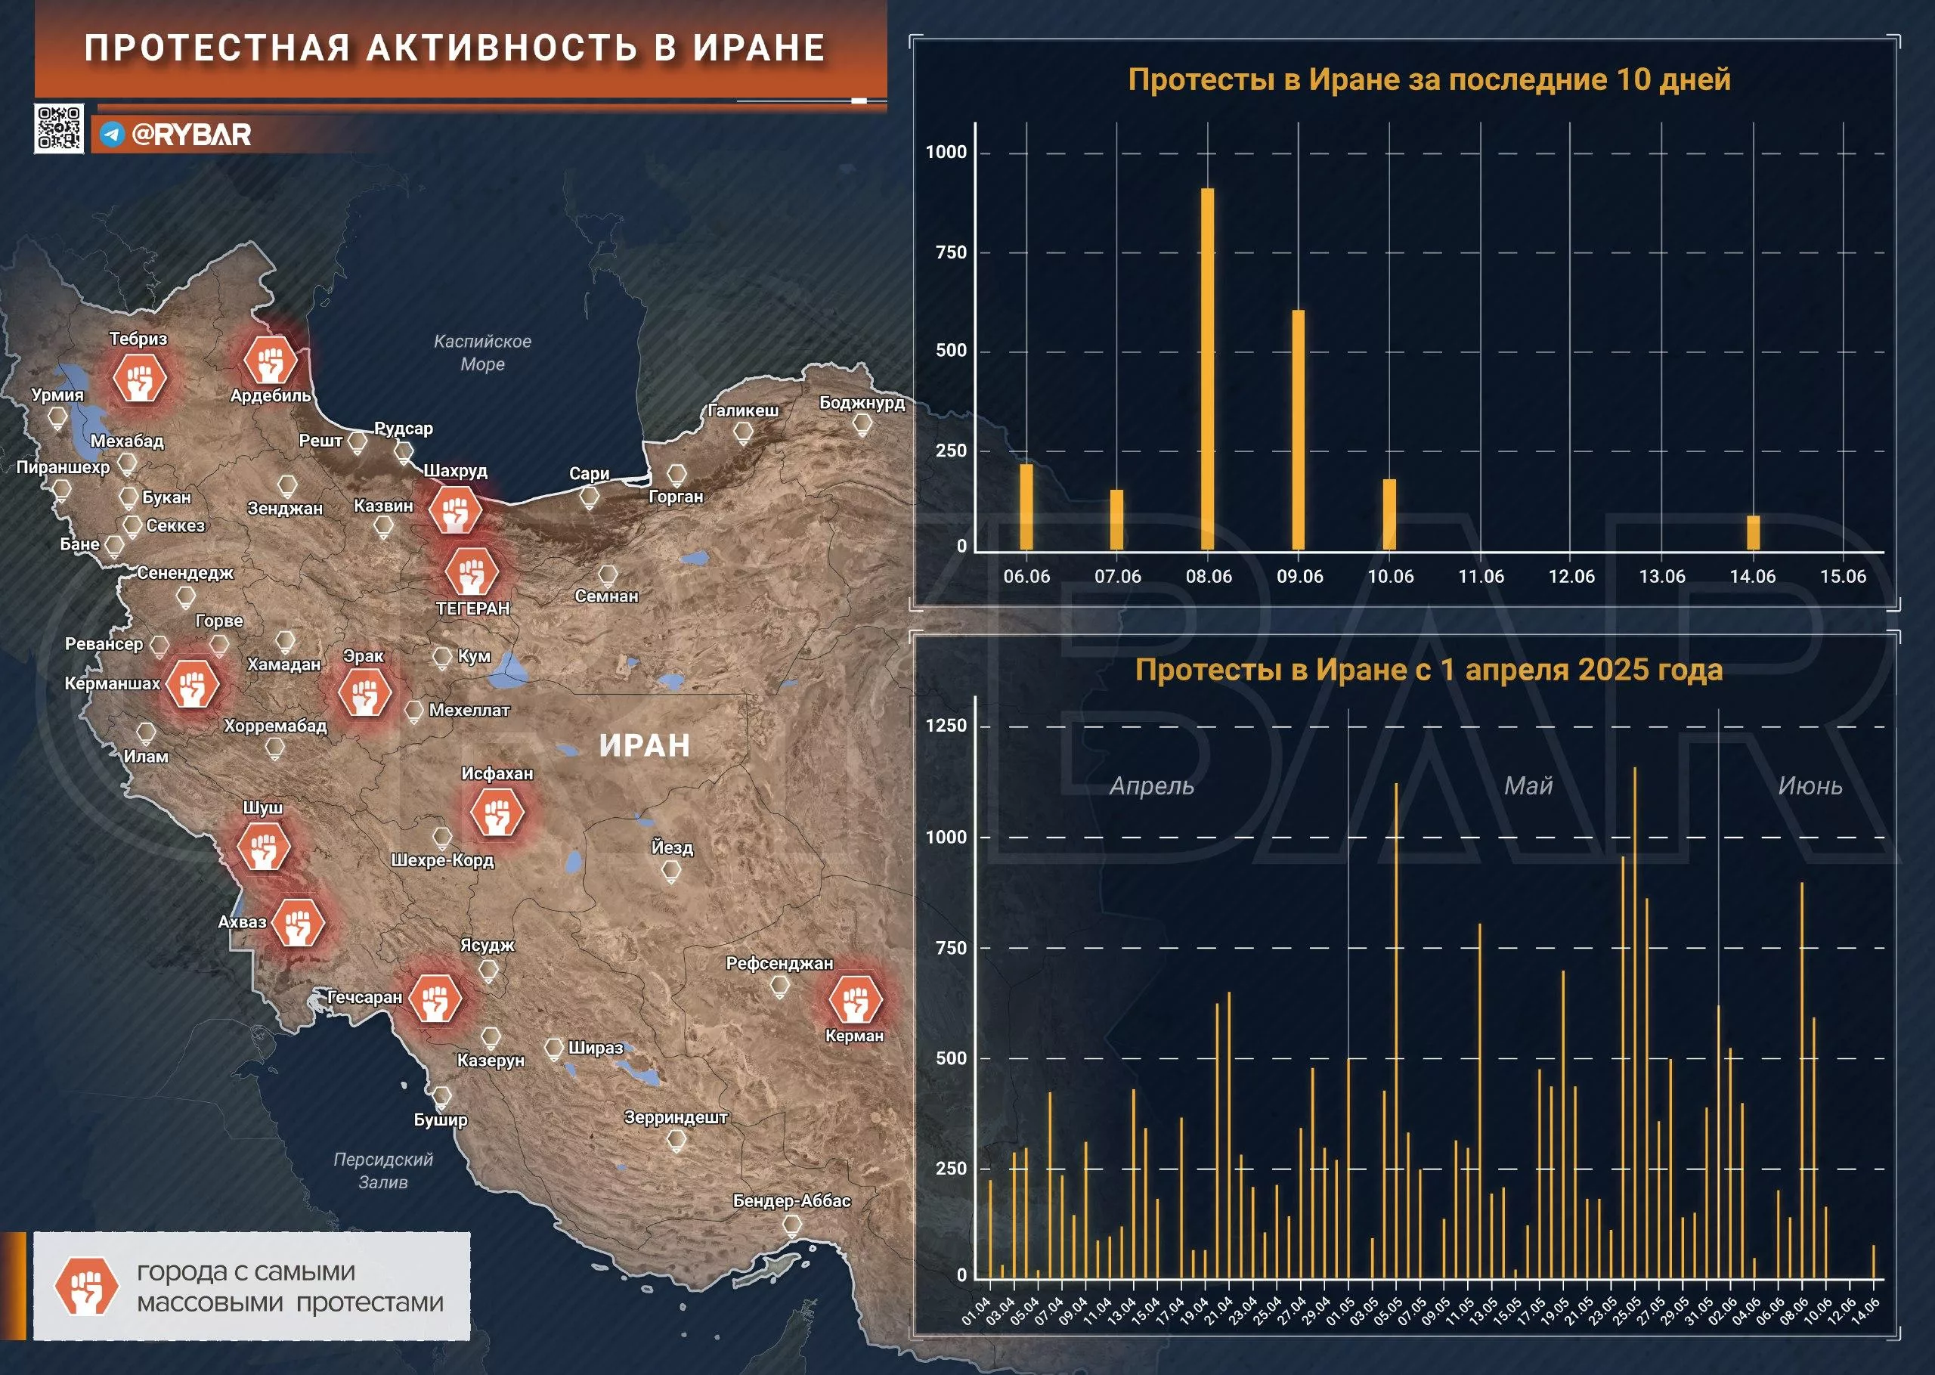Image resolution: width=1935 pixels, height=1375 pixels.
Task: Click the @RYBAR channel handle text
Action: click(191, 135)
